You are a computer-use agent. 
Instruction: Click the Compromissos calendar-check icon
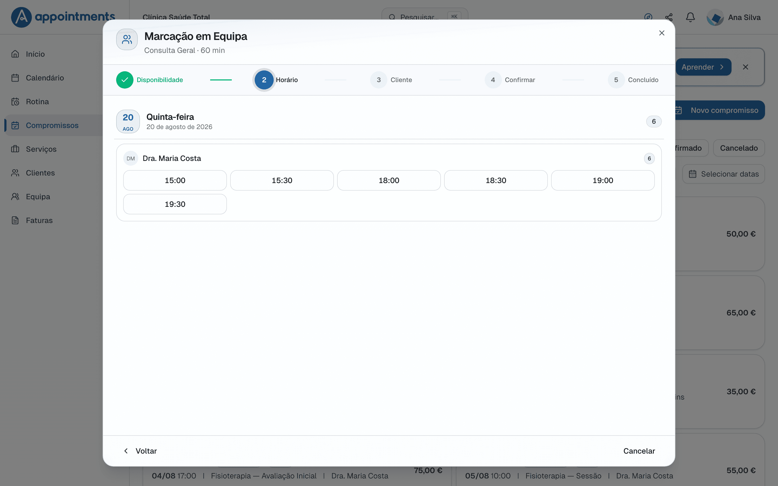click(x=15, y=125)
